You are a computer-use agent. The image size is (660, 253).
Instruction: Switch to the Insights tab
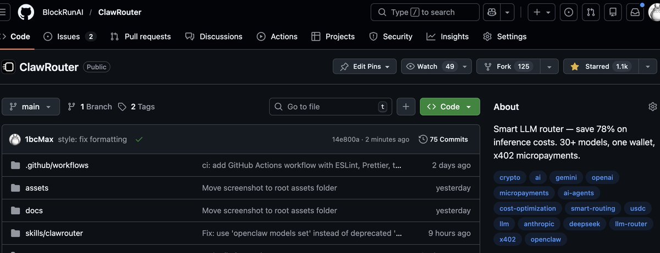pyautogui.click(x=447, y=36)
